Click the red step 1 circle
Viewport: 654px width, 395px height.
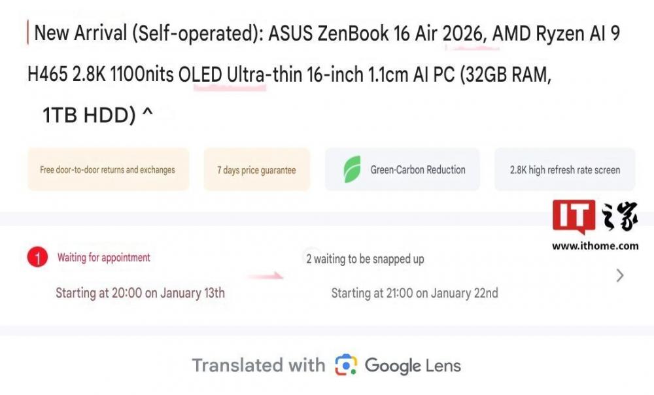(37, 258)
